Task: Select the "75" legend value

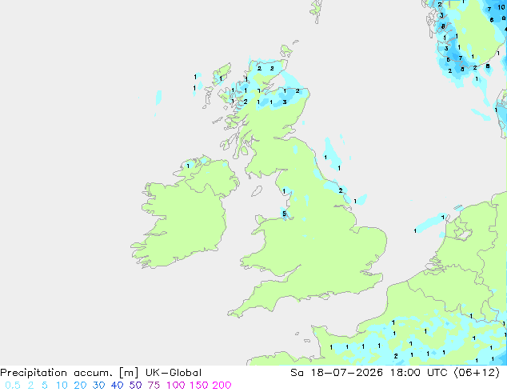Action: pos(154,386)
